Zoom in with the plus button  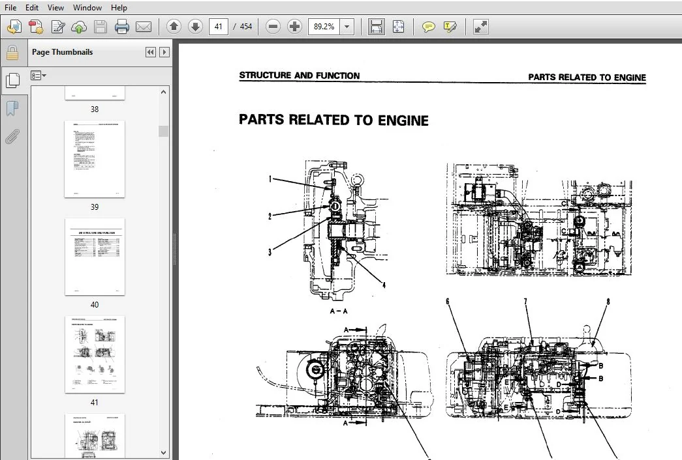294,27
